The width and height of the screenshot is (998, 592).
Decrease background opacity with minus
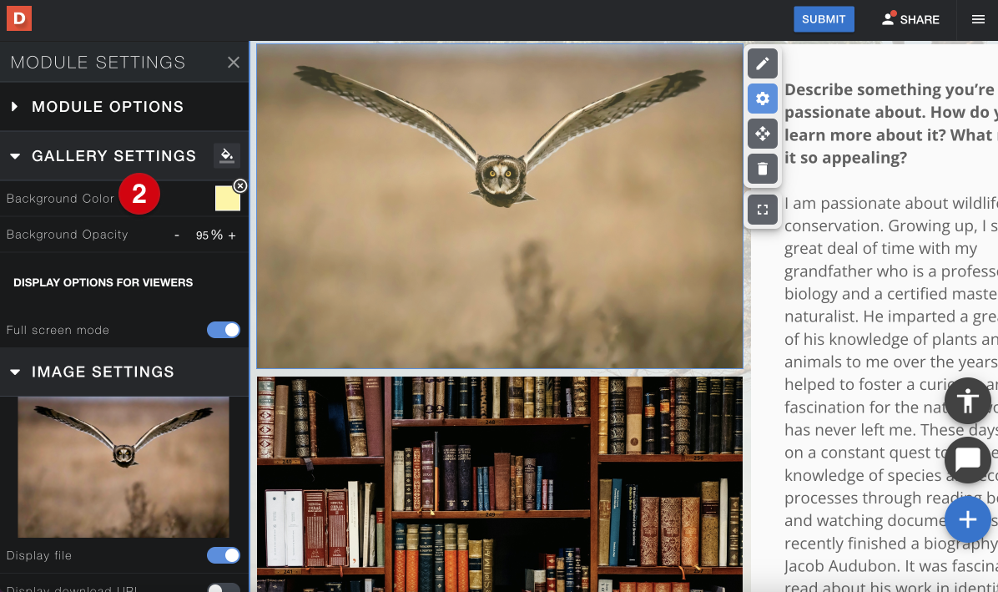pos(177,235)
